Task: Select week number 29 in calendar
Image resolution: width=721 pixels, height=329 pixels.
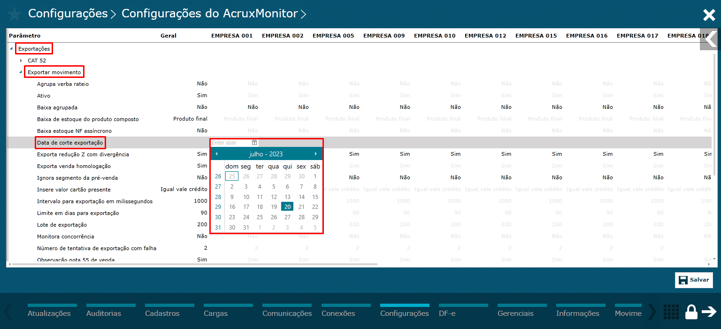Action: [218, 207]
